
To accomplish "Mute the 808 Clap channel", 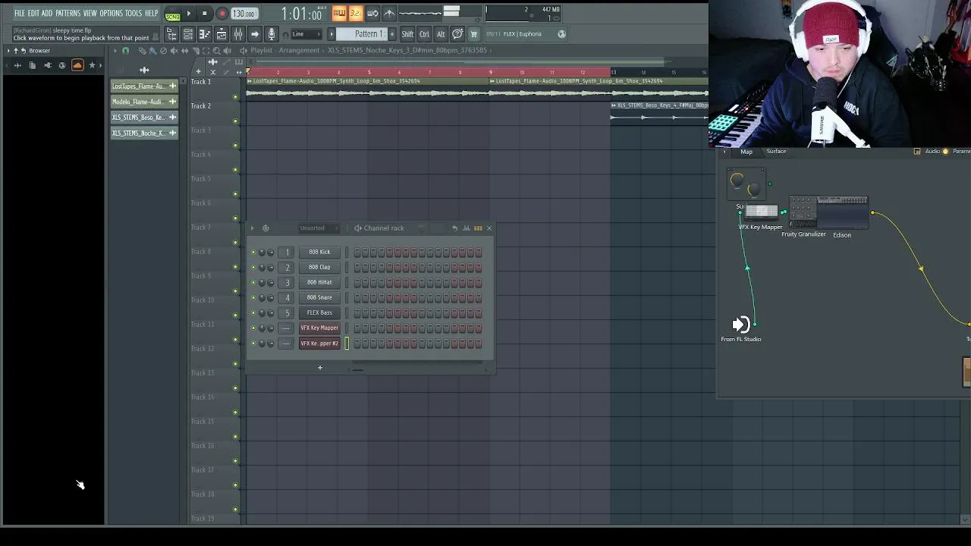I will [x=253, y=268].
